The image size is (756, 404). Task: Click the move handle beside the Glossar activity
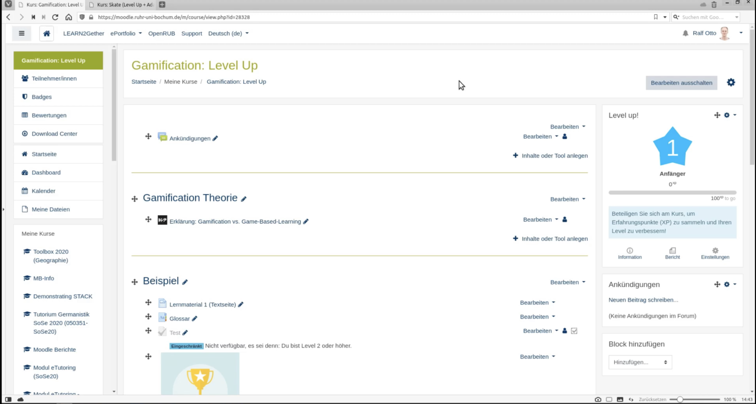[x=148, y=317]
